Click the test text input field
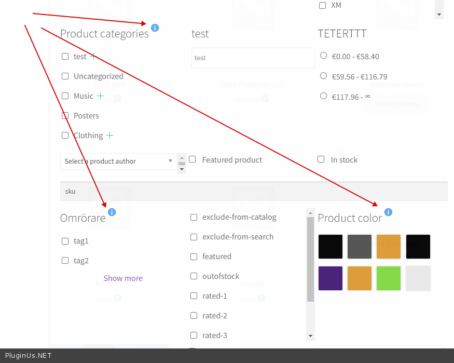Viewport: 454px width, 363px height. 253,58
